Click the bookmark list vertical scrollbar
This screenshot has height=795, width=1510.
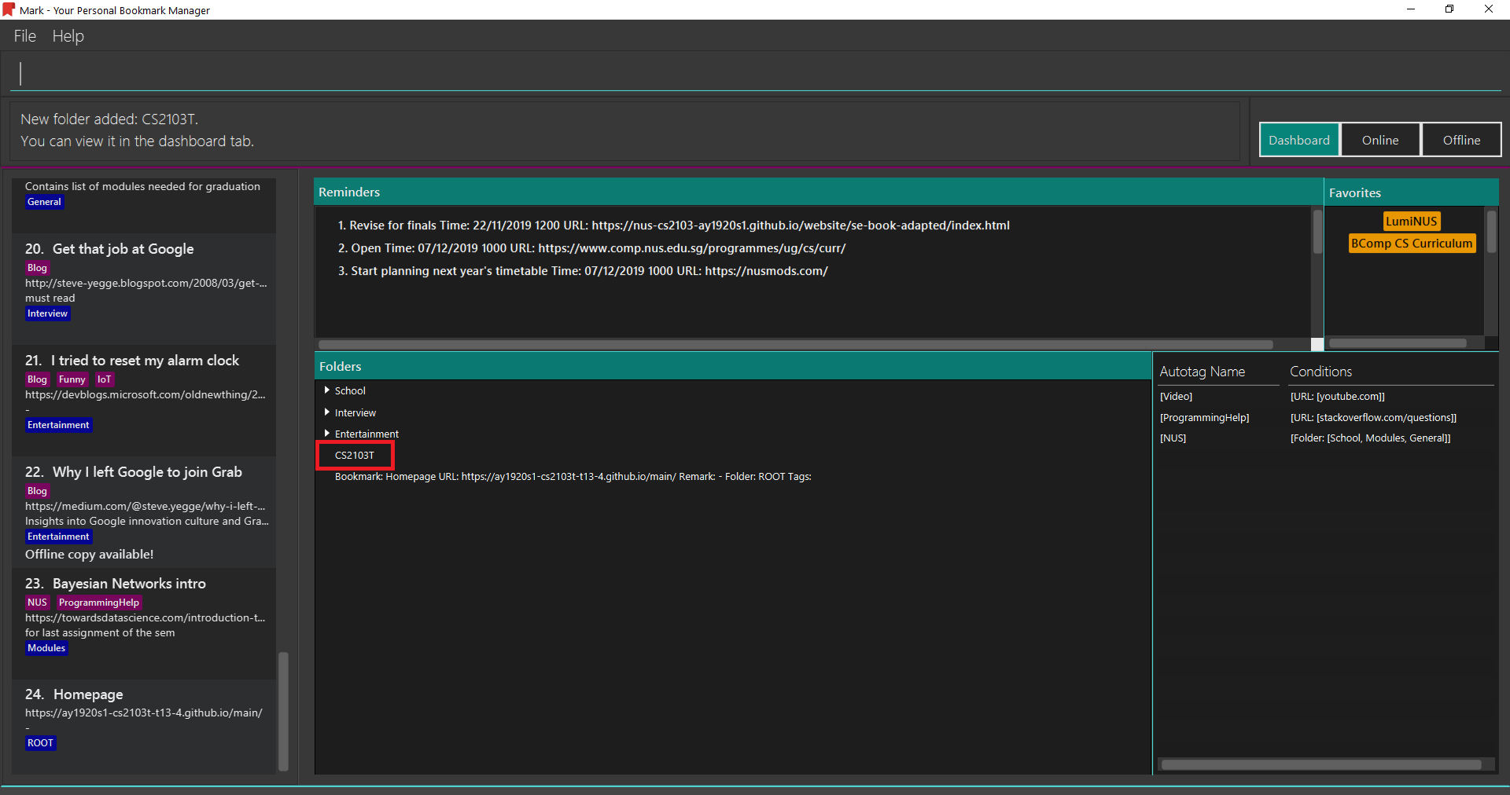click(x=283, y=710)
